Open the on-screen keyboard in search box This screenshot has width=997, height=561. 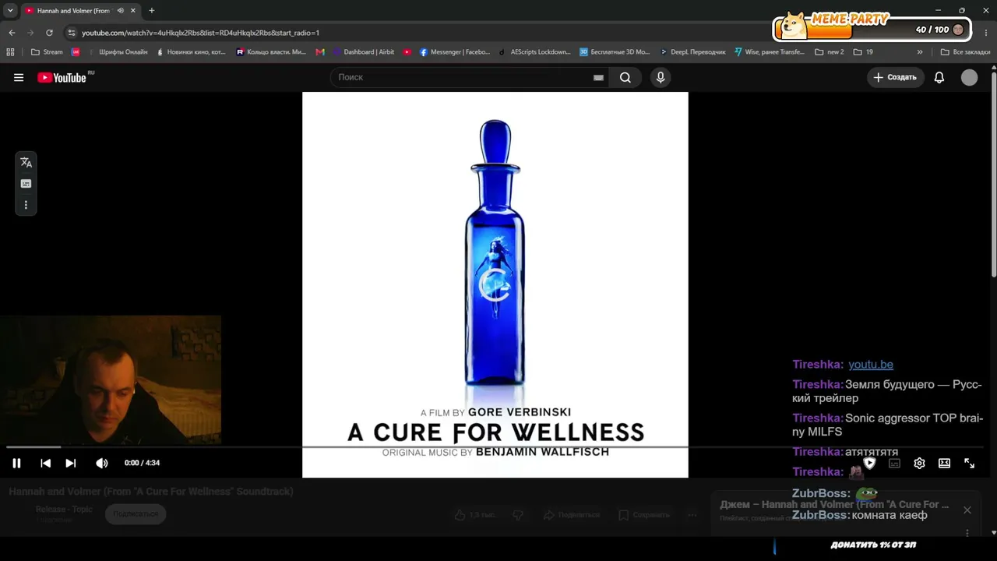tap(598, 77)
